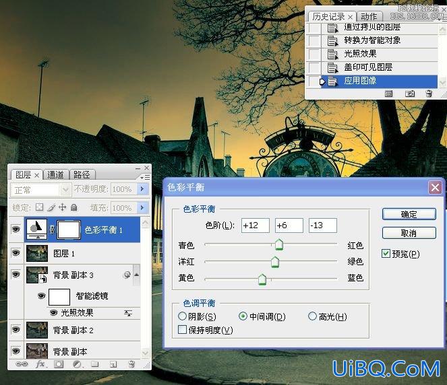Select the 中间调(D) radio button
The width and height of the screenshot is (447, 385).
243,316
